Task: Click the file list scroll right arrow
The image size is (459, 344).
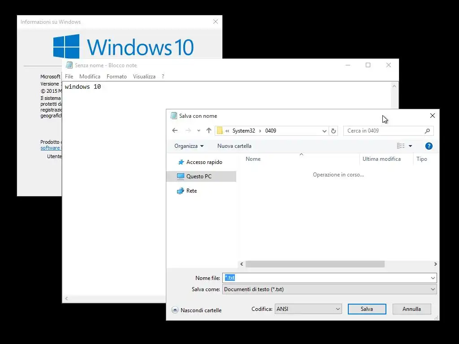Action: point(435,264)
